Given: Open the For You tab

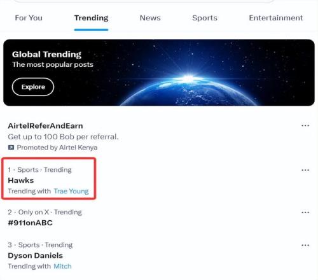Looking at the screenshot, I should click(29, 18).
